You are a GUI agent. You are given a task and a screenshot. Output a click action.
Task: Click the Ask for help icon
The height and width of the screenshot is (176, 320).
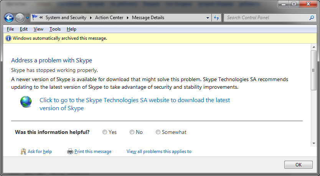(x=23, y=152)
